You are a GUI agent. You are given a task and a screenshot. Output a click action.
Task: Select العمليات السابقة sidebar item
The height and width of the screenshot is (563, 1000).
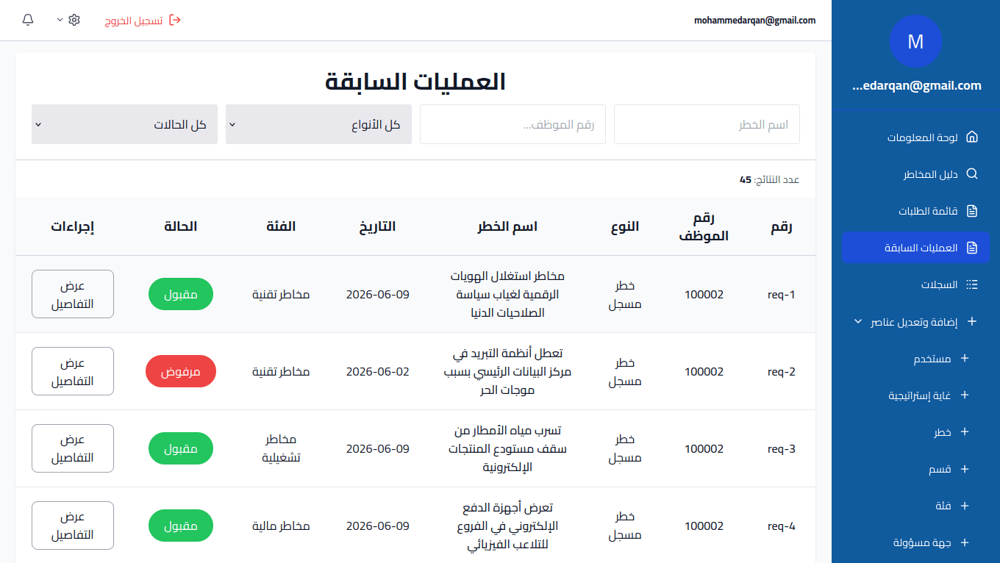click(x=915, y=248)
